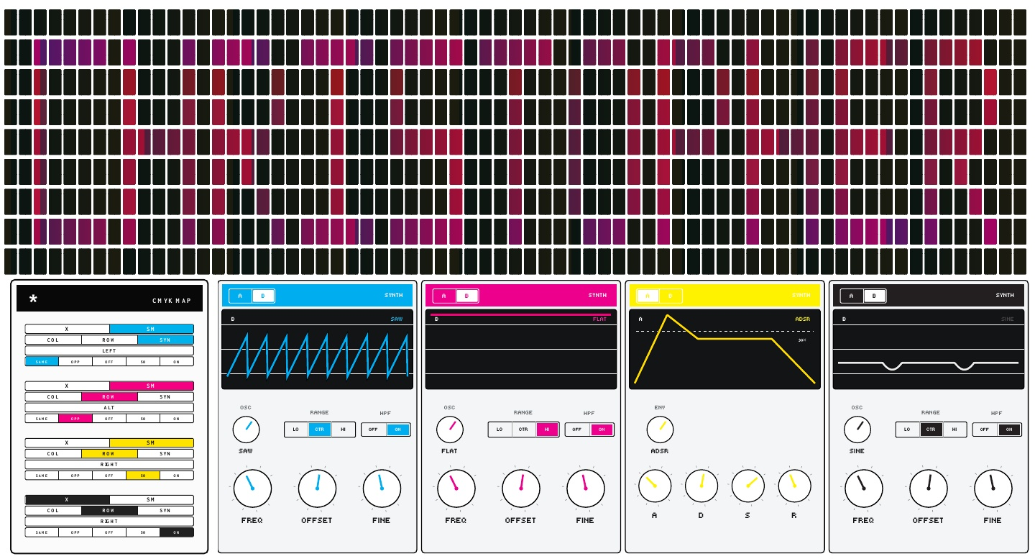Set HPF to OFF in black synth
1035x559 pixels.
click(x=985, y=430)
